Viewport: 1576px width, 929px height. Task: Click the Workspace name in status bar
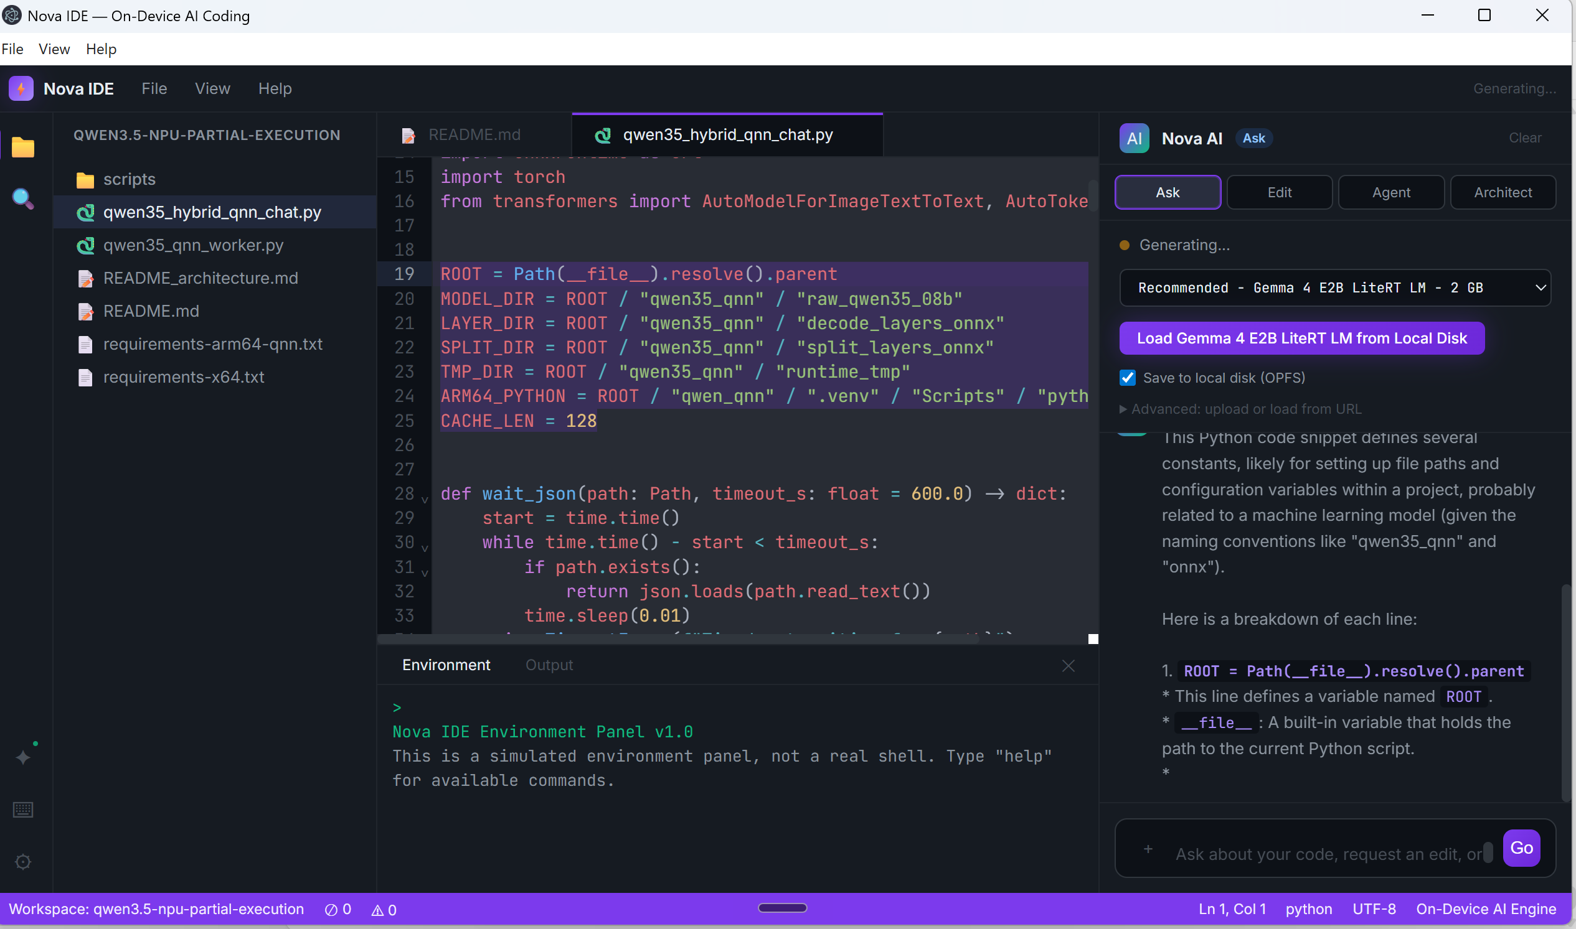point(156,909)
